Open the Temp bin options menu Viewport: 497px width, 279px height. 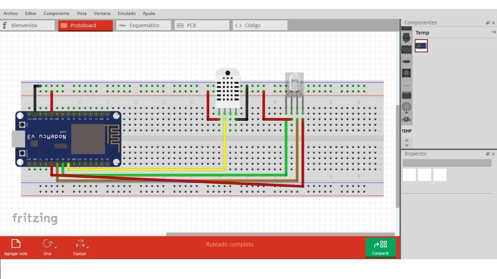click(x=493, y=32)
